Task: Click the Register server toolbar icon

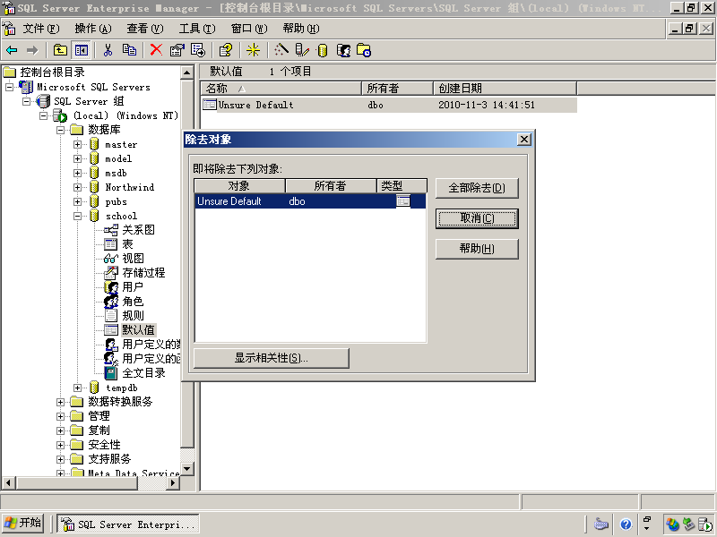Action: pyautogui.click(x=301, y=50)
